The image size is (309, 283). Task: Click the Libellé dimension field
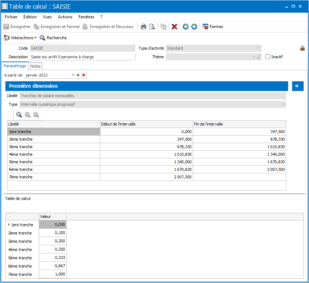[153, 96]
